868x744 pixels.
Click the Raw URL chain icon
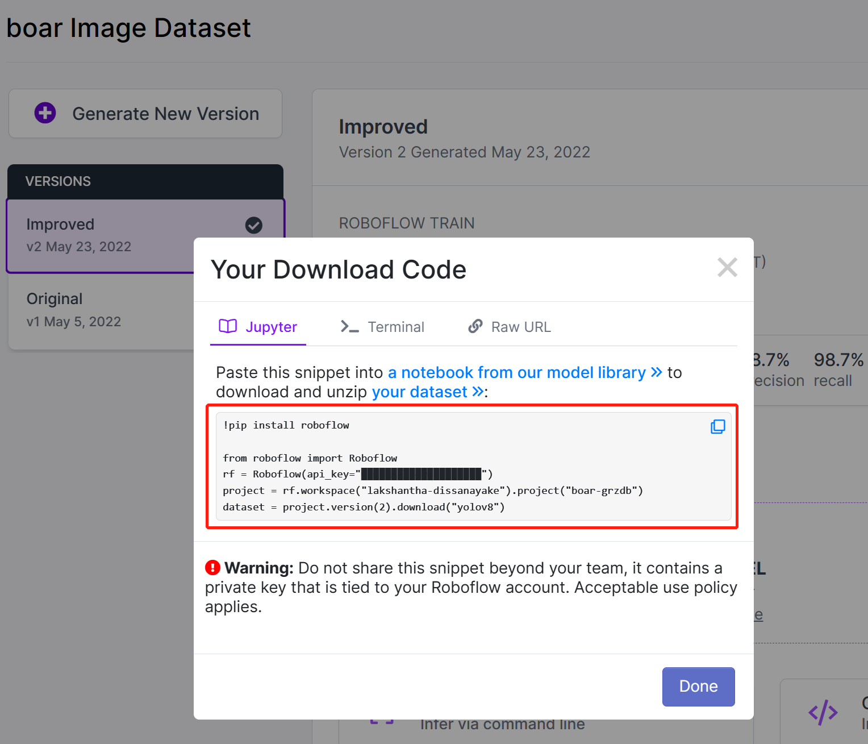pyautogui.click(x=475, y=326)
